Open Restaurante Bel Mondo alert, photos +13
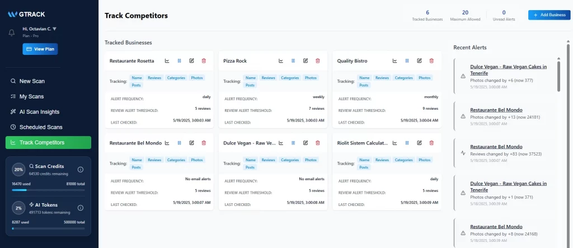This screenshot has height=248, width=573. click(x=496, y=110)
